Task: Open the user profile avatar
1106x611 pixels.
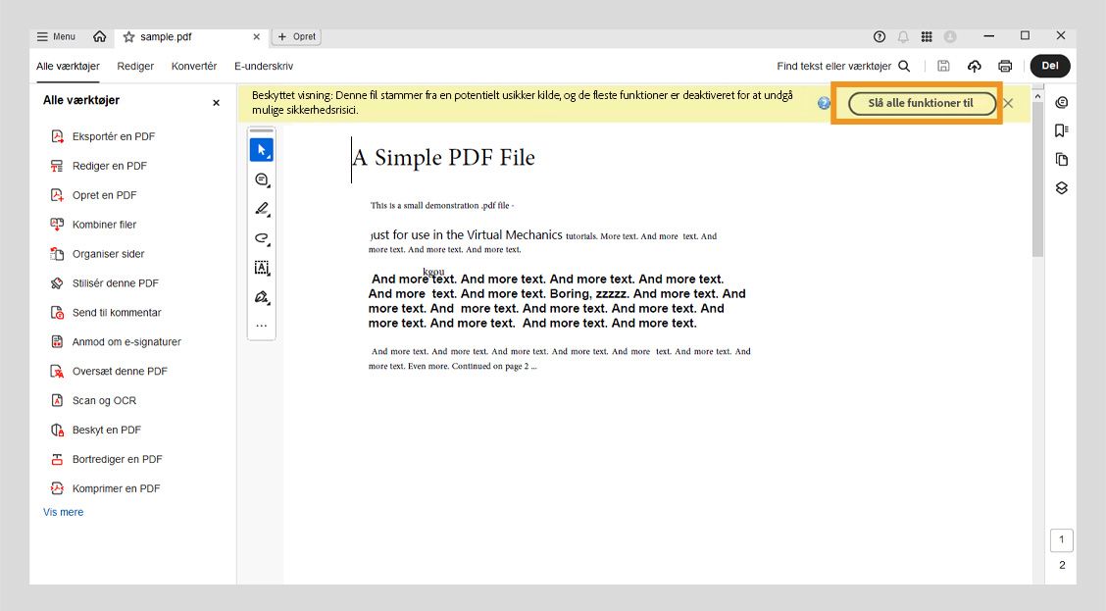Action: 950,36
